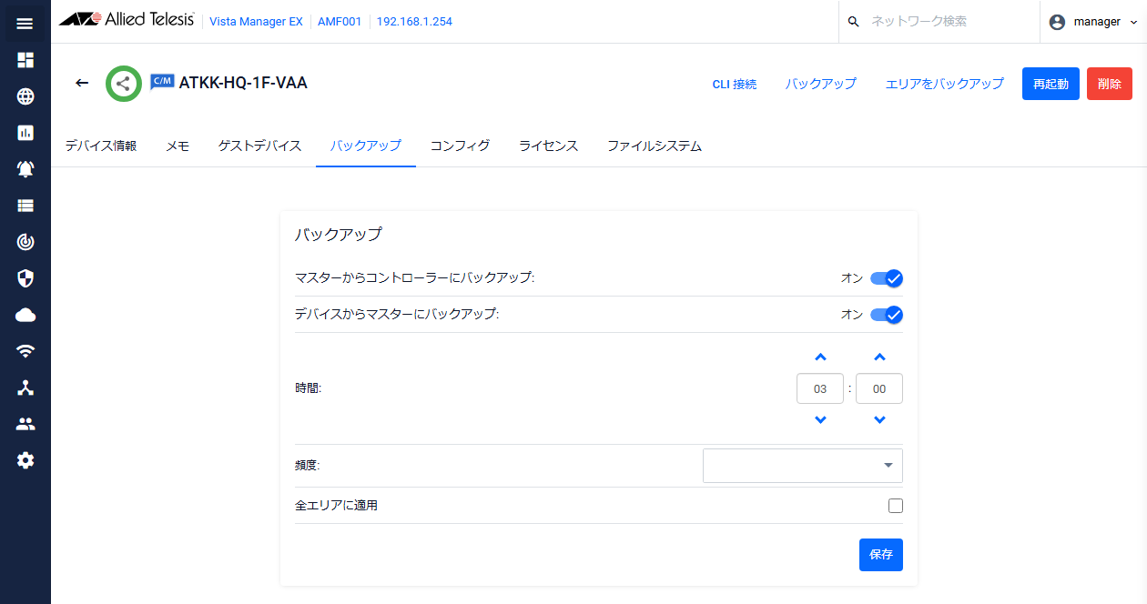This screenshot has height=604, width=1147.
Task: Open CLI 接続 link at top right
Action: point(735,83)
